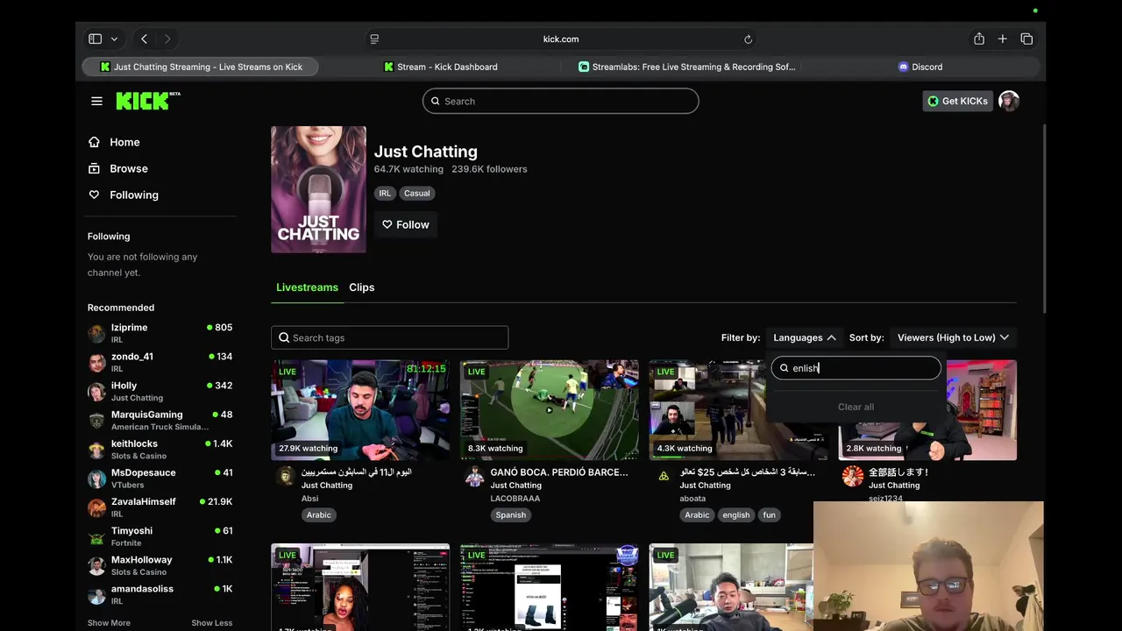1122x631 pixels.
Task: Select the Streamlabs browser tab
Action: (x=686, y=67)
